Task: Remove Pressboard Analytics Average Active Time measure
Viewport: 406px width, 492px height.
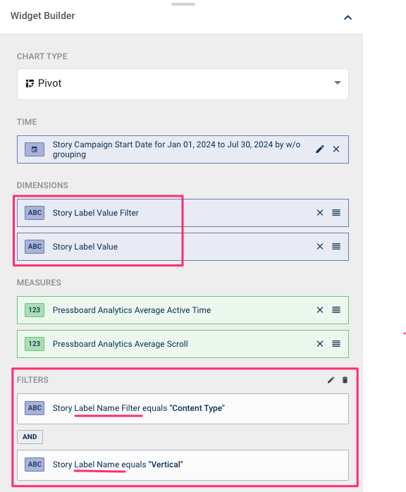Action: tap(320, 310)
